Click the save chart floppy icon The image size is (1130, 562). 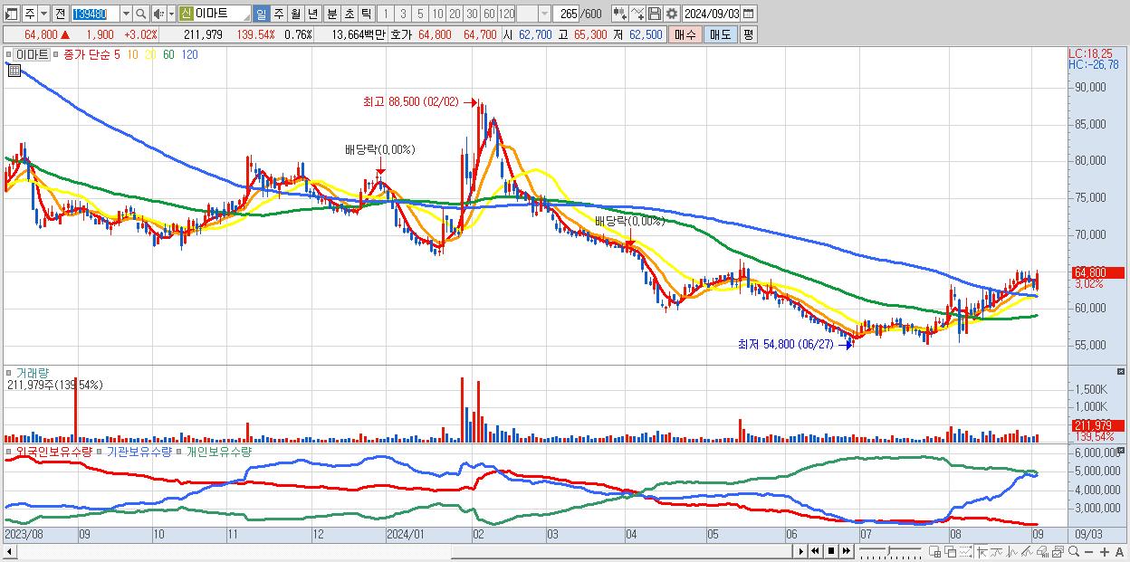[x=655, y=14]
